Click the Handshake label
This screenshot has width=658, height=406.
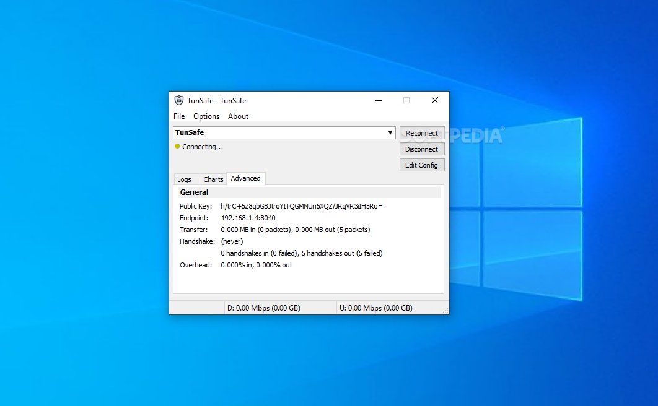click(x=197, y=241)
